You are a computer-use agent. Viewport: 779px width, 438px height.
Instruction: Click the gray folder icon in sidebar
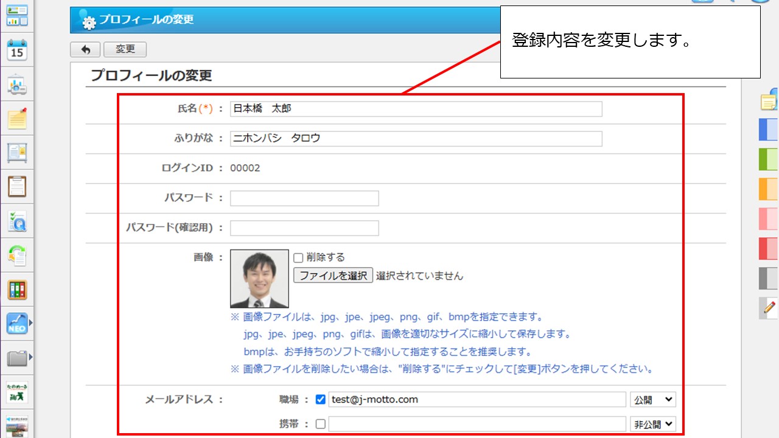(x=17, y=358)
